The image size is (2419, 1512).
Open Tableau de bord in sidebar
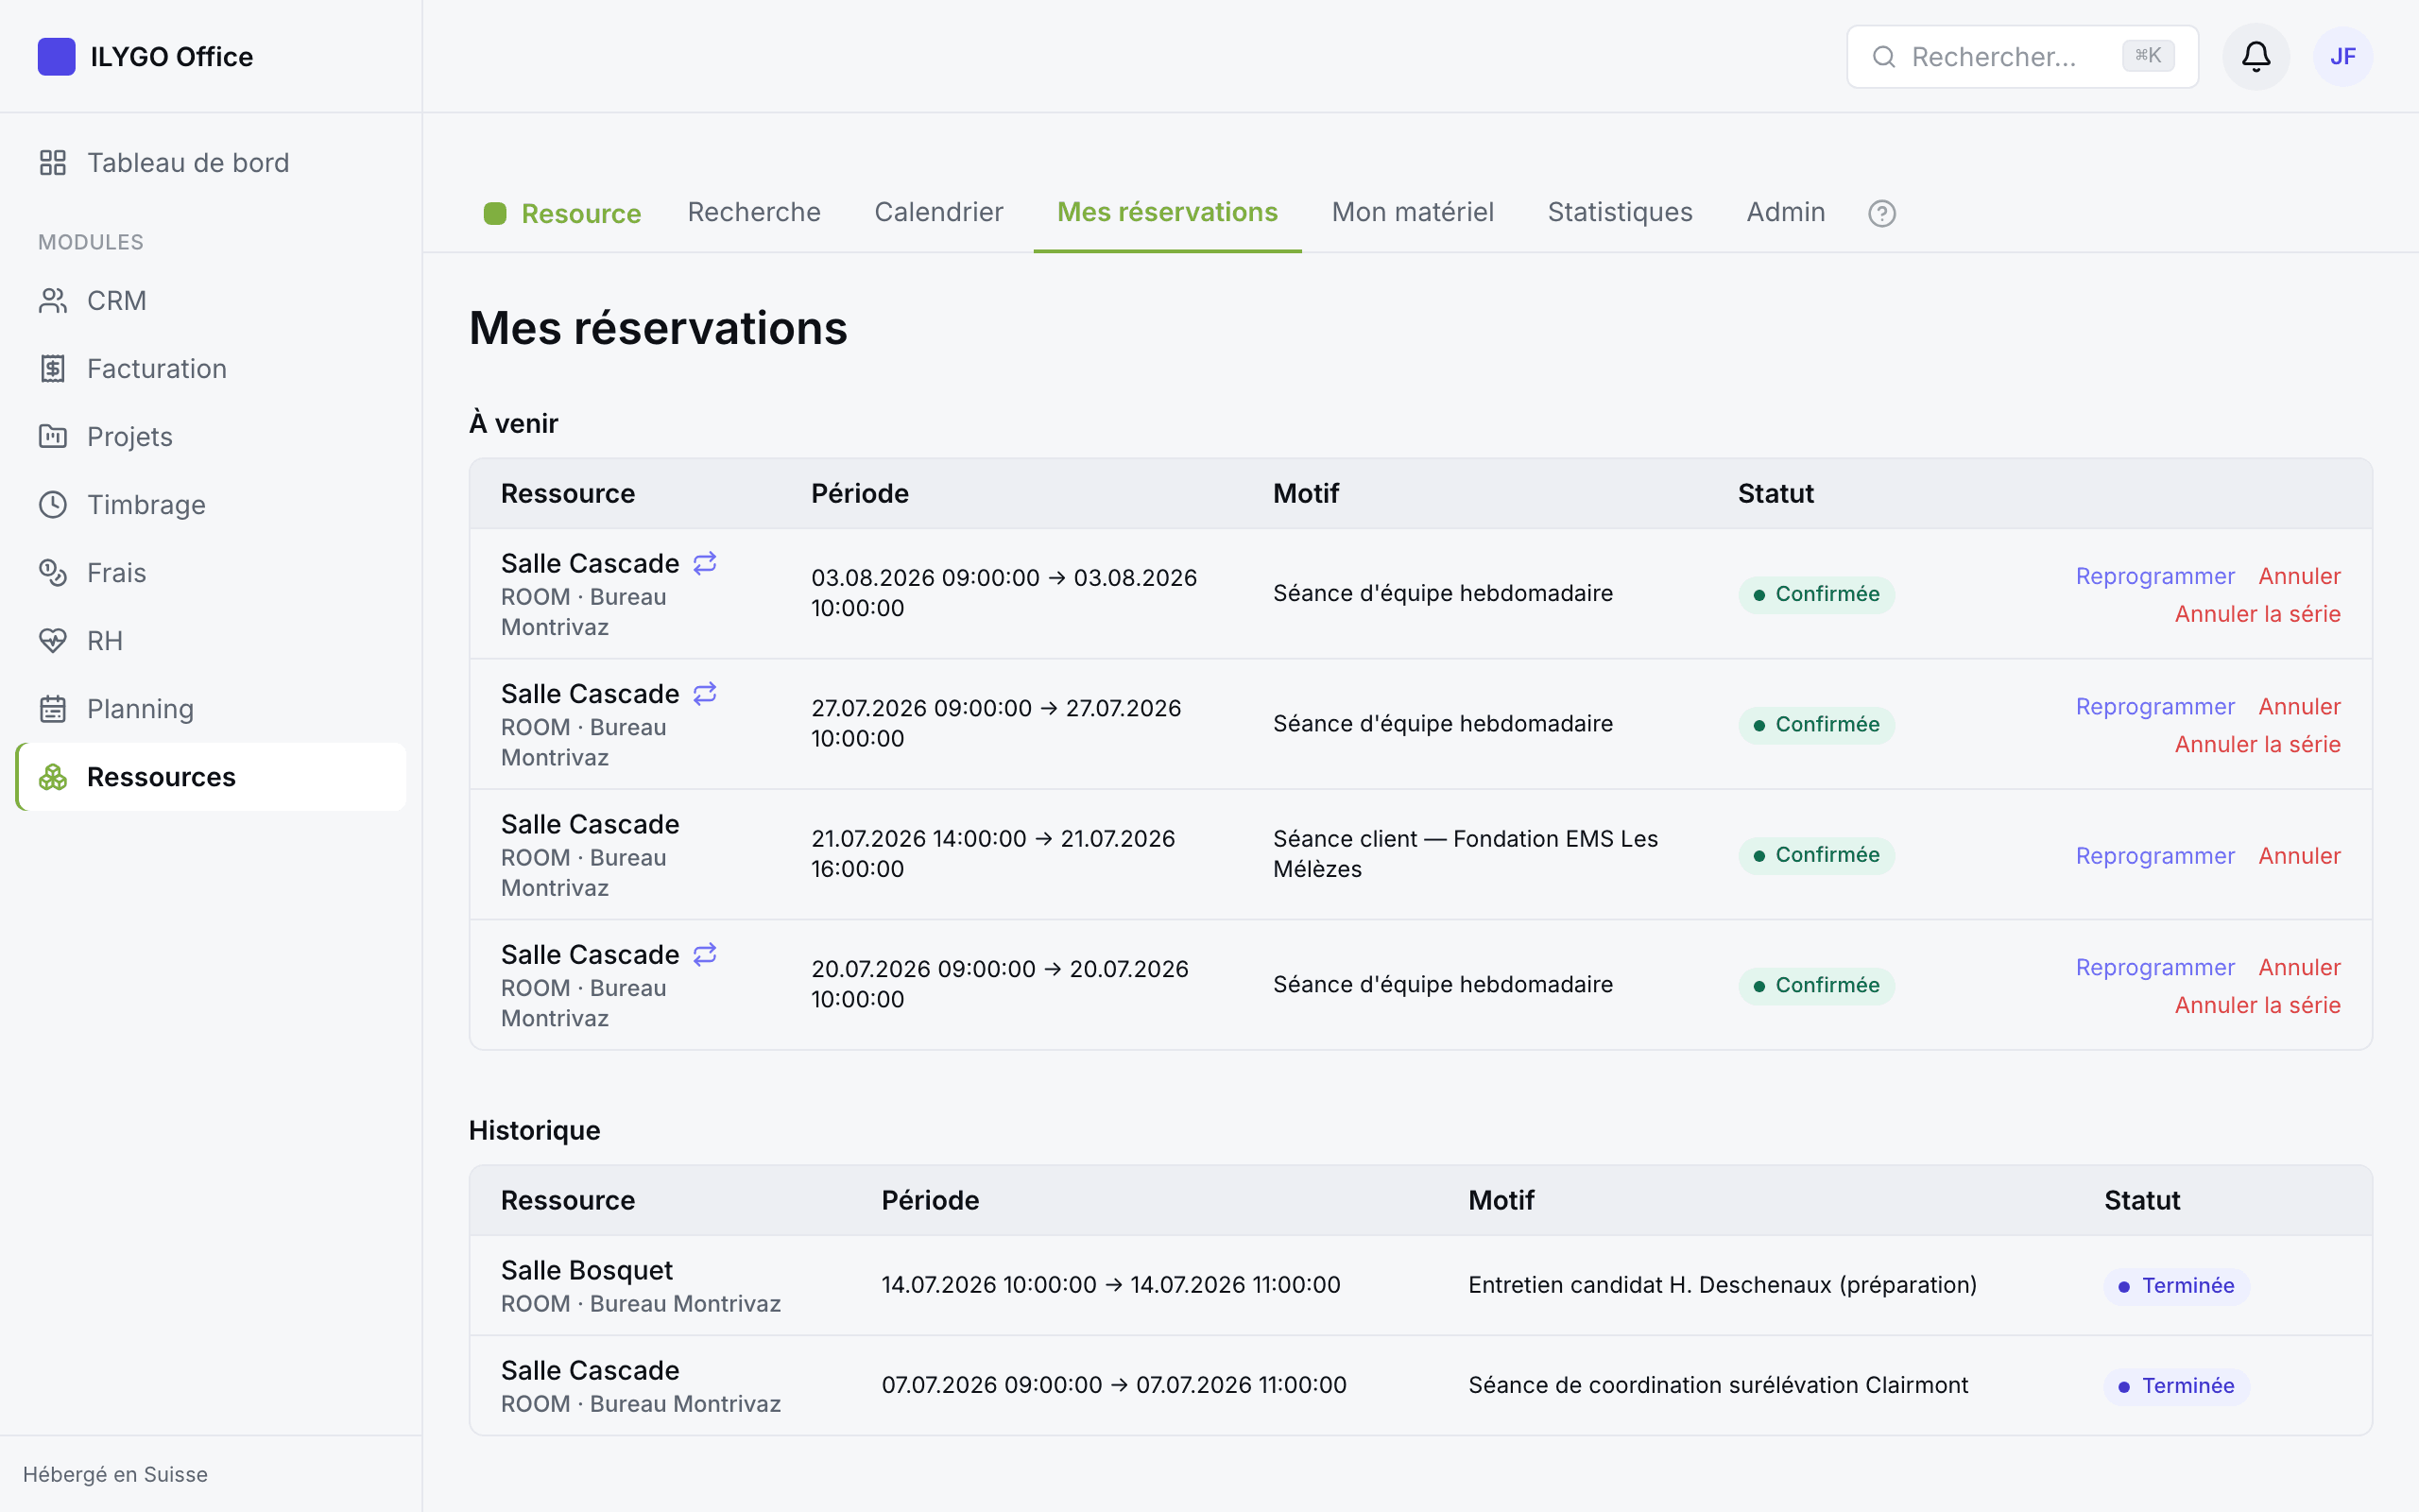[211, 163]
